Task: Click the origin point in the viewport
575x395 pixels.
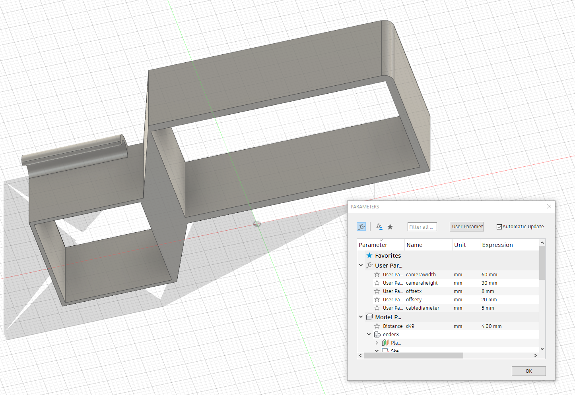Action: (257, 224)
